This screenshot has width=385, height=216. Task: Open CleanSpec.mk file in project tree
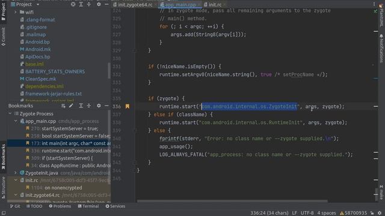[x=40, y=79]
